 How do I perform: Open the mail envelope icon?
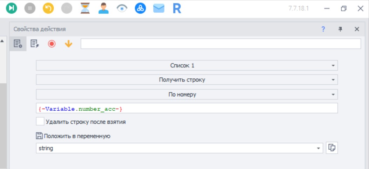(x=159, y=8)
